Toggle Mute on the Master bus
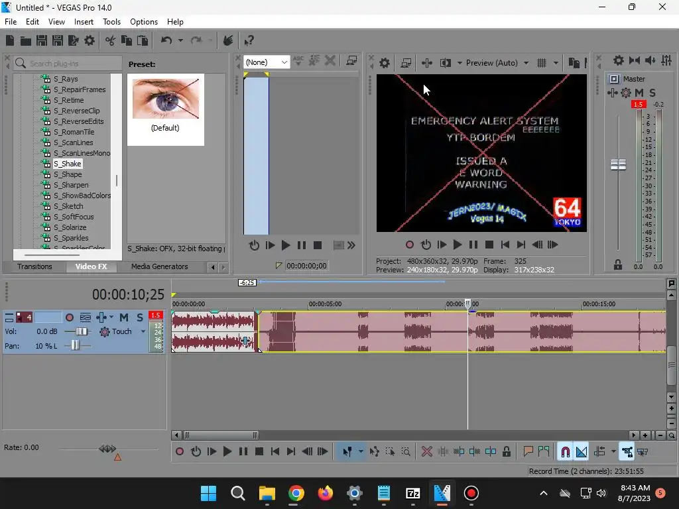Screen dimensions: 679x509 click(639, 93)
